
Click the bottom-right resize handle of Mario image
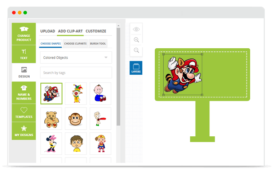202,95
